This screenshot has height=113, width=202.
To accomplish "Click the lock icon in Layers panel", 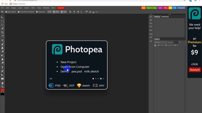I will 155,45.
